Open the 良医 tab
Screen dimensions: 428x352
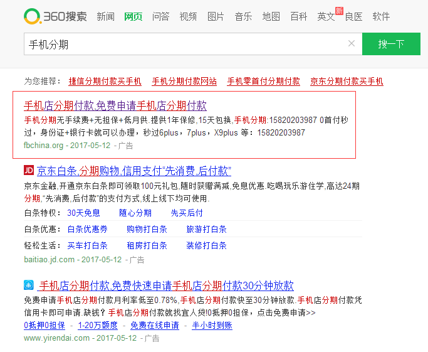point(353,16)
